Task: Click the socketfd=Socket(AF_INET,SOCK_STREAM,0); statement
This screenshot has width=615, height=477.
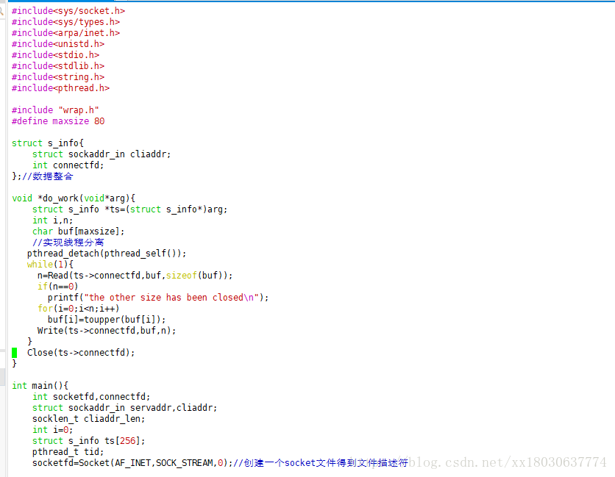Action: click(132, 463)
